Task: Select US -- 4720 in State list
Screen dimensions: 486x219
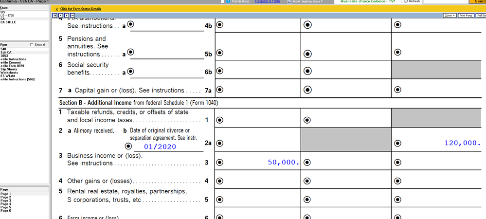Action: coord(24,15)
